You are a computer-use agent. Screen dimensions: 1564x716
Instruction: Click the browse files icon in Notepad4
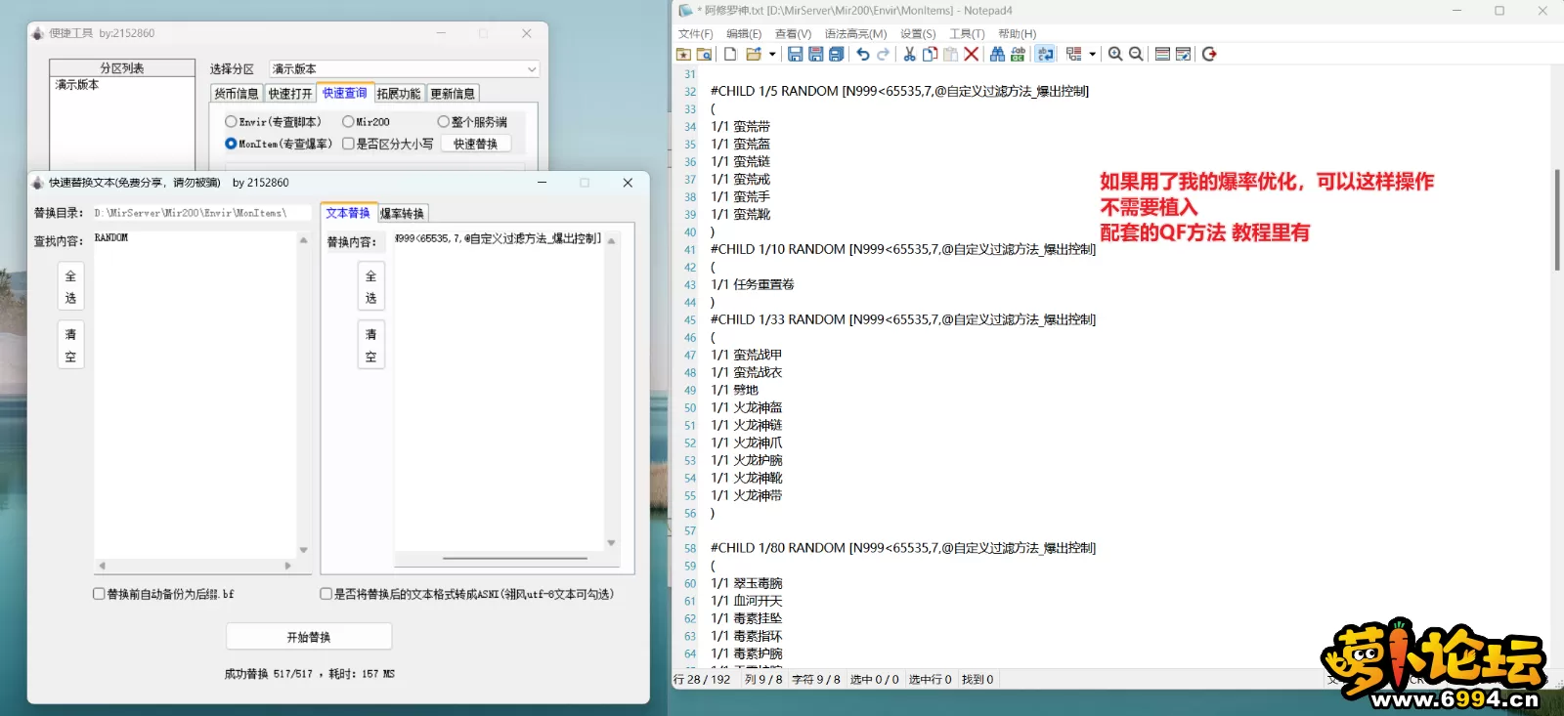click(704, 54)
